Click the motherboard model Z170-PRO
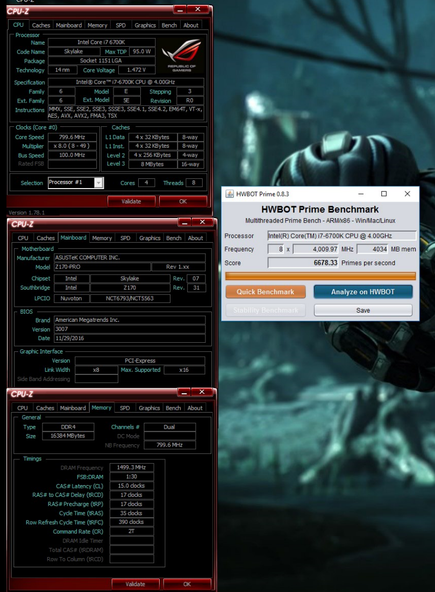435x592 pixels. pyautogui.click(x=102, y=267)
